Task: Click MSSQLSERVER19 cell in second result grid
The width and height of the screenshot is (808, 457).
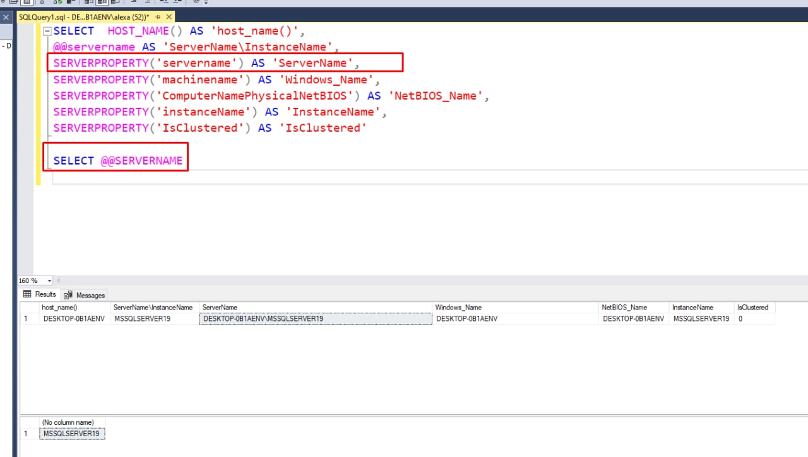Action: [72, 434]
